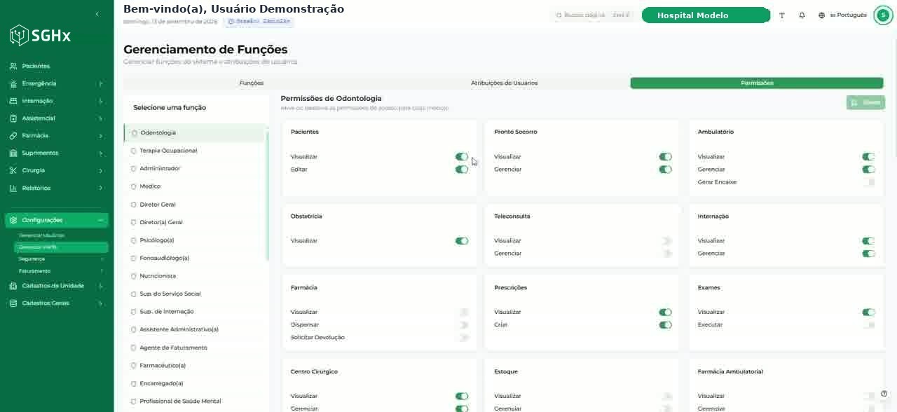Click the shield icon beside Psicólogo(a)
897x412 pixels.
tap(134, 240)
